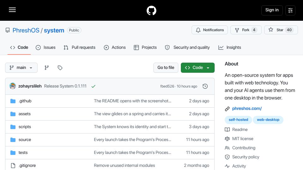View tags via the tag icon
This screenshot has height=170, width=303.
click(60, 68)
